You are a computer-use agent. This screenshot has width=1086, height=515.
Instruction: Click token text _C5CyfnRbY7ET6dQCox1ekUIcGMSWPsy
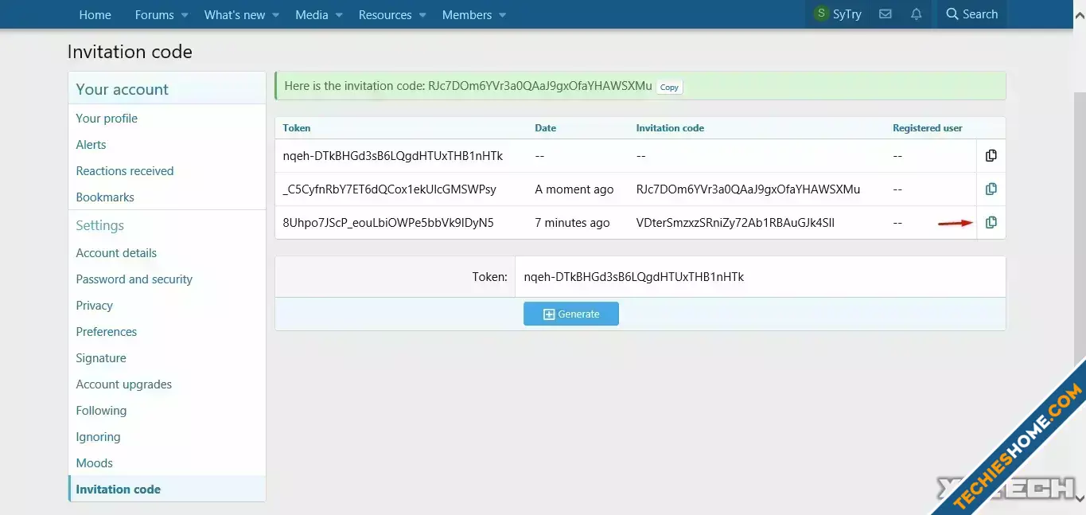pos(389,189)
